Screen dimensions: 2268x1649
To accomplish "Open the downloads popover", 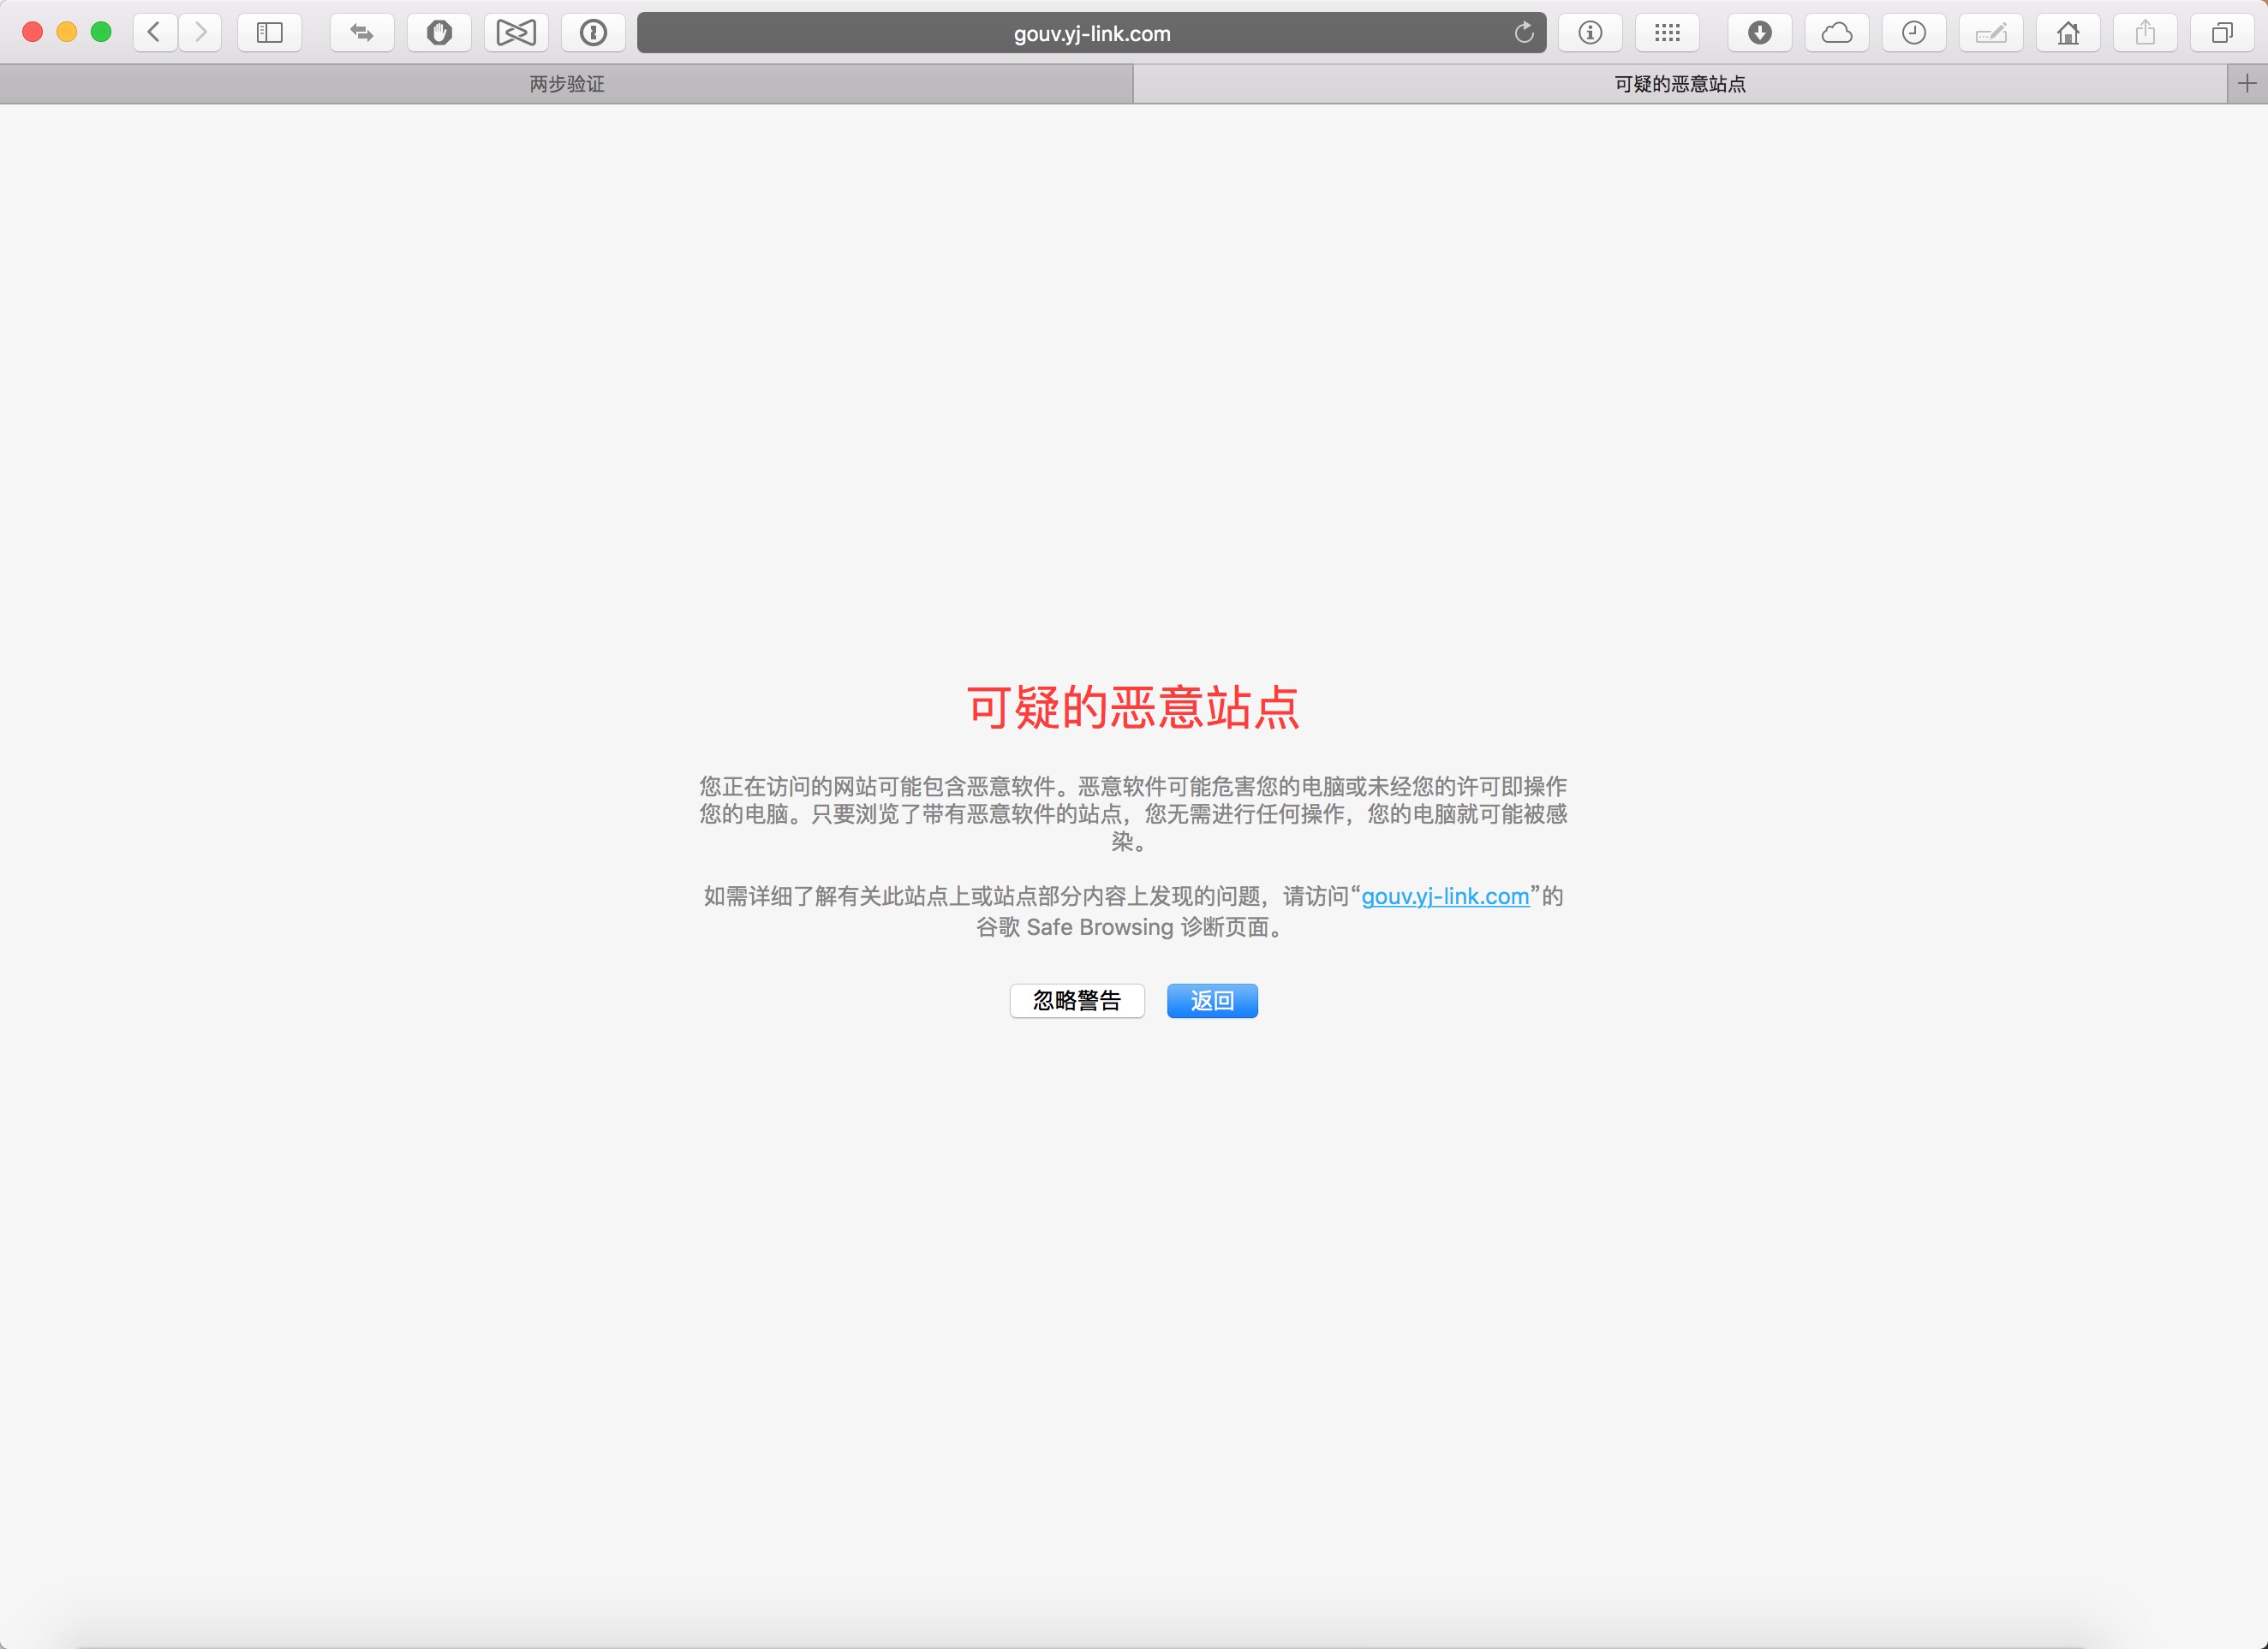I will (1759, 33).
